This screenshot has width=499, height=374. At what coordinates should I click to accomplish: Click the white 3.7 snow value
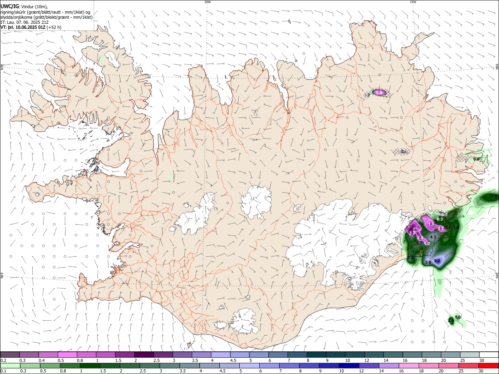pyautogui.click(x=412, y=233)
